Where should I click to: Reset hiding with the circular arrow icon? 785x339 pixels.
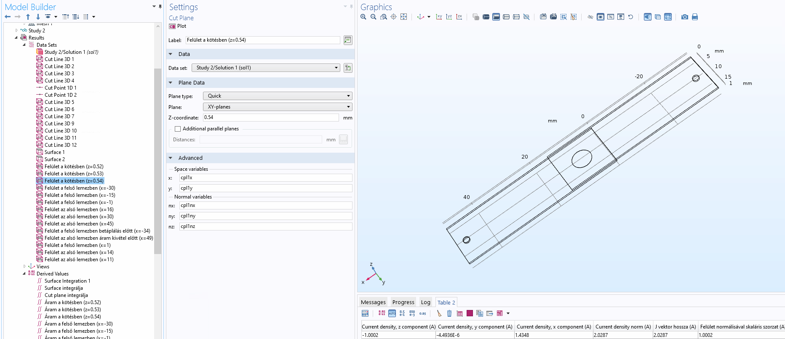click(x=630, y=17)
